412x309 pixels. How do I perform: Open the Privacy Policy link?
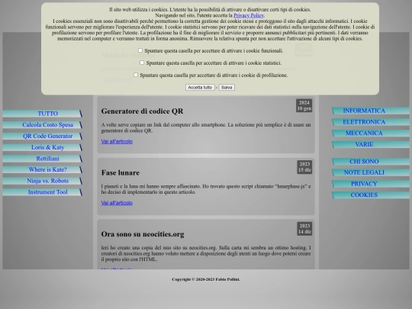click(249, 15)
